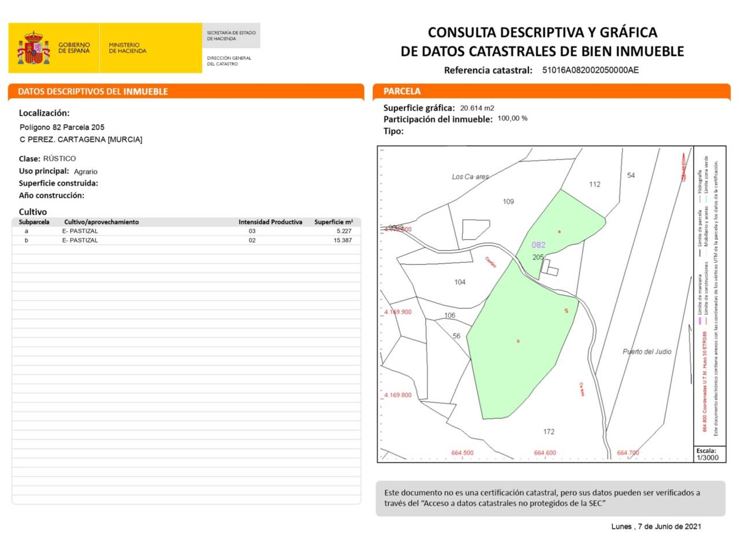Click the Superficie construida label
The width and height of the screenshot is (740, 555).
point(58,183)
